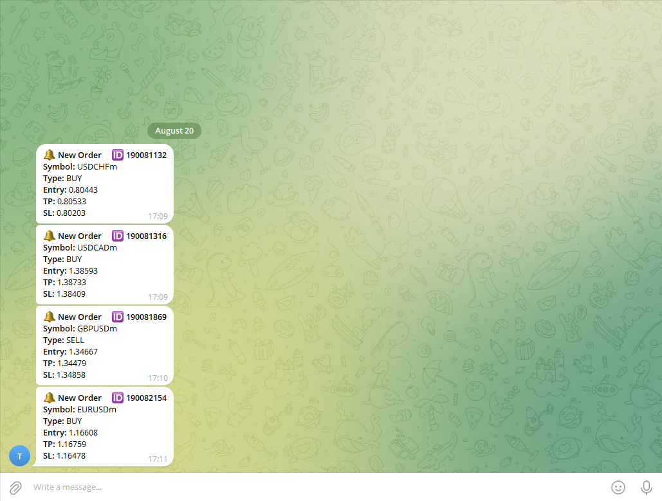Click the microphone voice message icon

tap(645, 487)
